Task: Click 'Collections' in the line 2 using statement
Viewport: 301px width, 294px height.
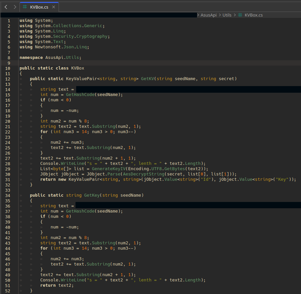Action: pos(67,26)
